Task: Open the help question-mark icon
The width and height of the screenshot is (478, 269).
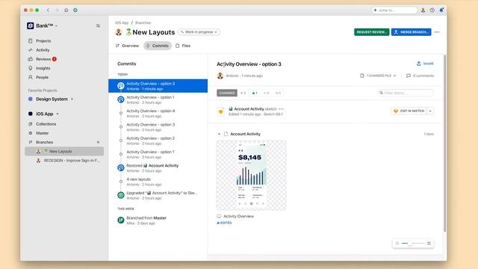Action: click(x=432, y=10)
